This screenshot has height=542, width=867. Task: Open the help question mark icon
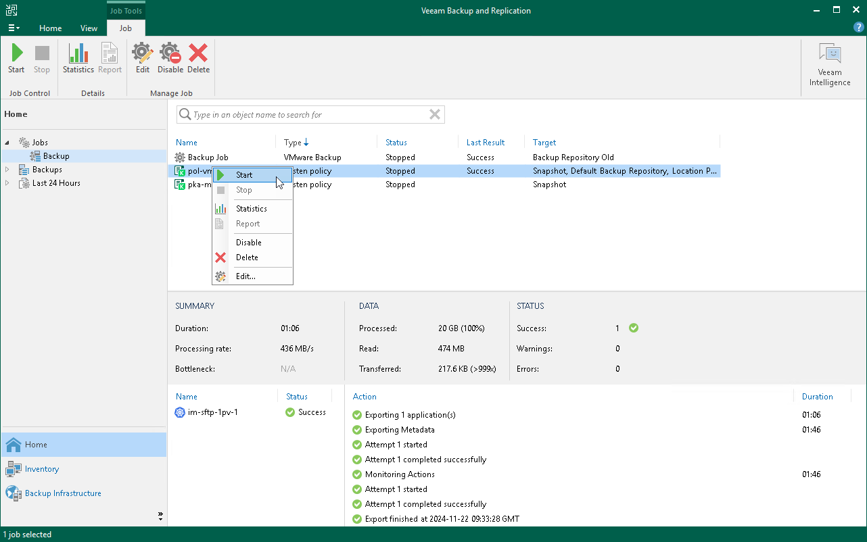pyautogui.click(x=859, y=28)
